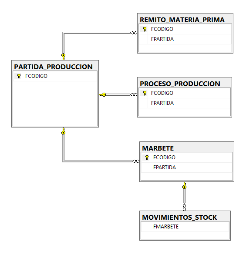This screenshot has width=246, height=255.
Task: Select the PARTIDA_PRODUCCION table title
Action: pos(54,67)
